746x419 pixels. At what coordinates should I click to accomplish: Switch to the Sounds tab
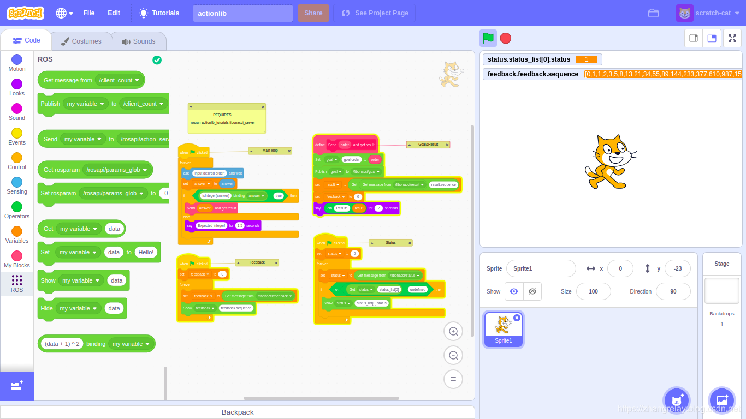pos(139,41)
